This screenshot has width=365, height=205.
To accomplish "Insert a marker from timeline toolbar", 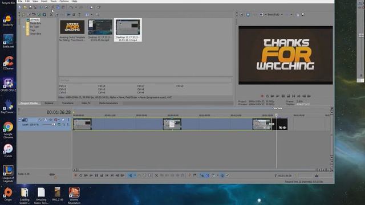I will pyautogui.click(x=189, y=175).
